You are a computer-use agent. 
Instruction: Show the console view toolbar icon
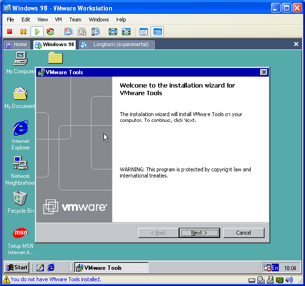tap(157, 32)
